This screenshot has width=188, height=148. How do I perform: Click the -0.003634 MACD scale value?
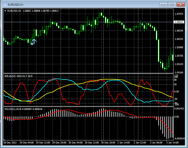click(179, 138)
